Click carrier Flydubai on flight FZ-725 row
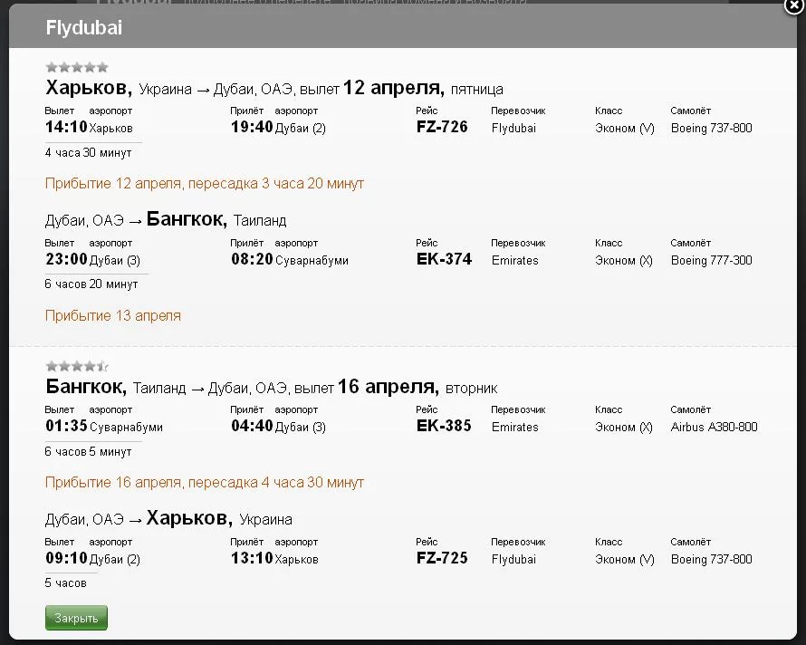The image size is (806, 645). [513, 559]
